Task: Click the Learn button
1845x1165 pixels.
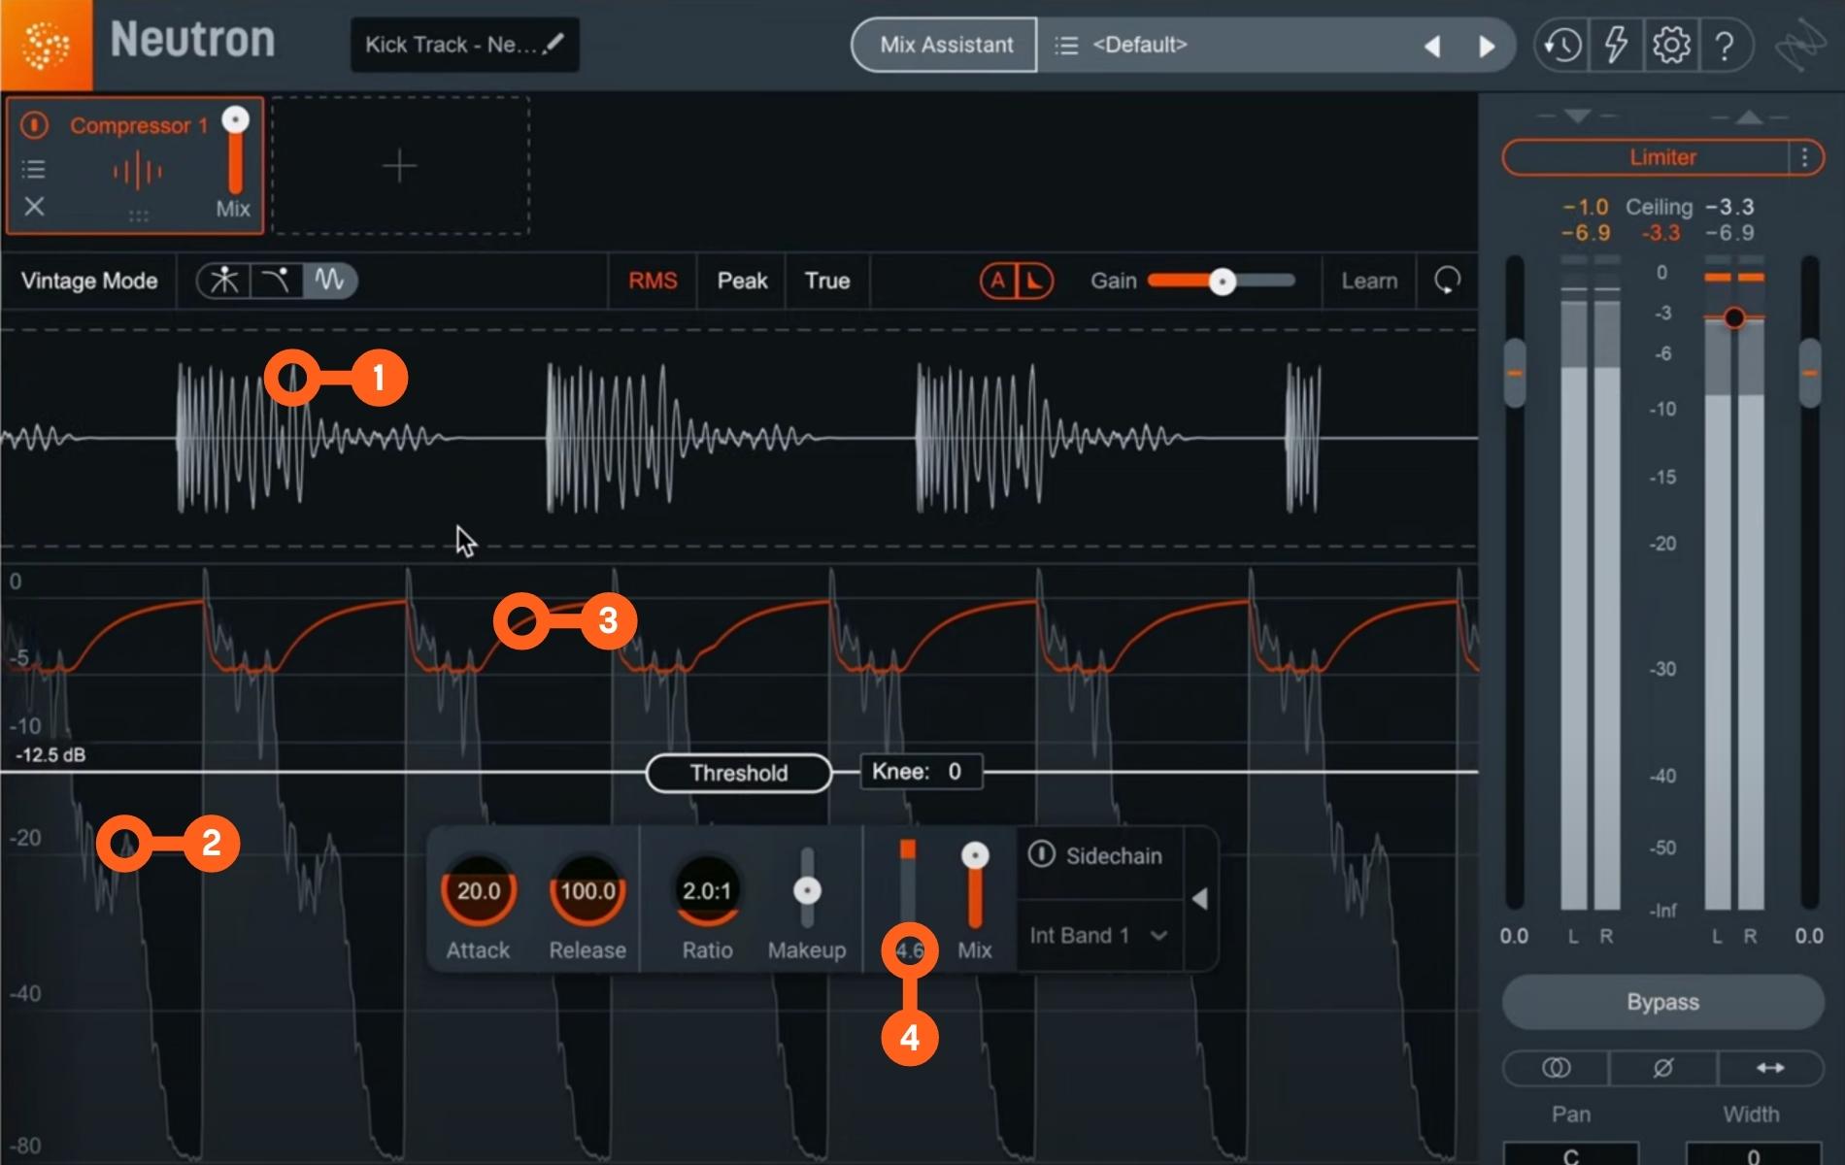Action: click(1369, 281)
